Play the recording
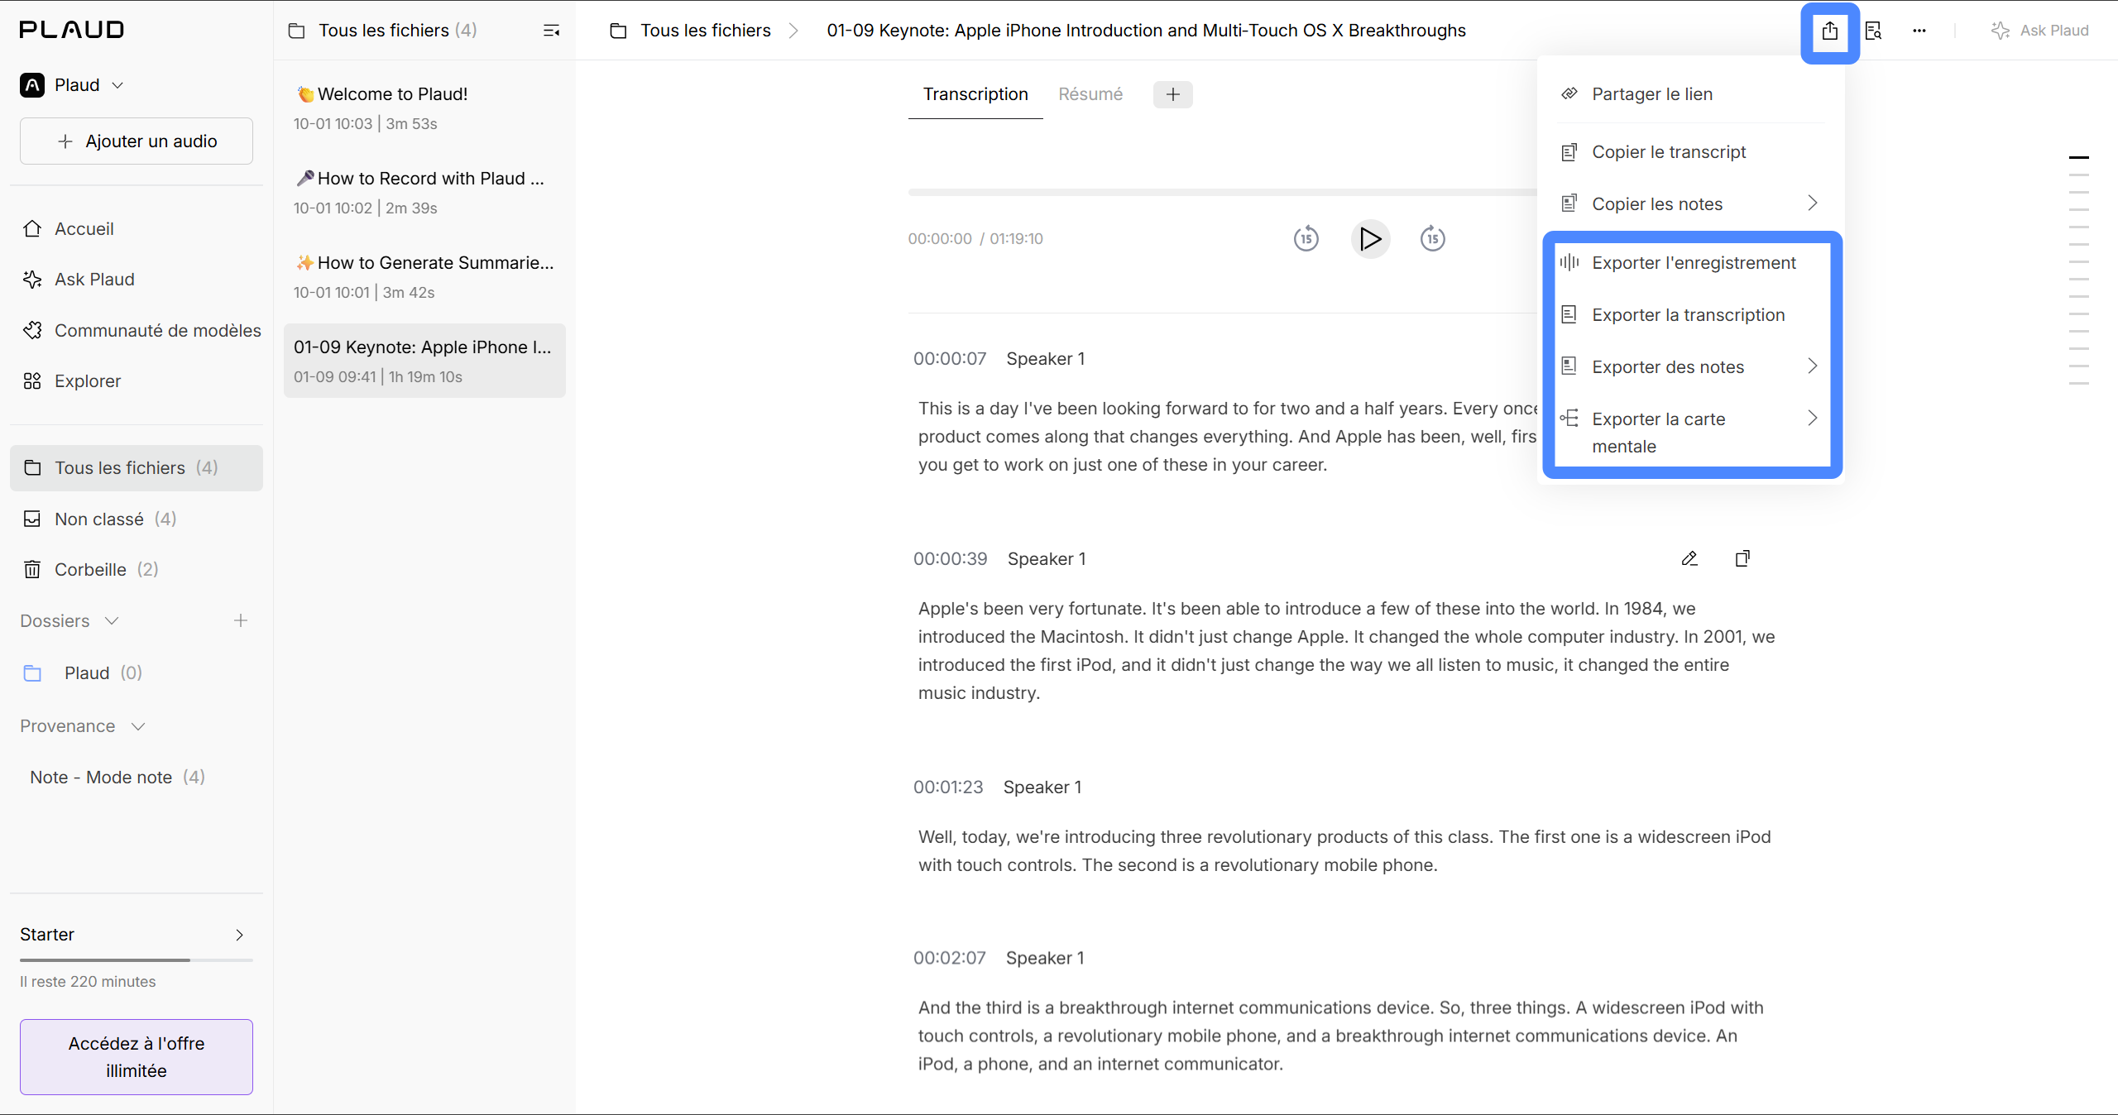 coord(1370,239)
